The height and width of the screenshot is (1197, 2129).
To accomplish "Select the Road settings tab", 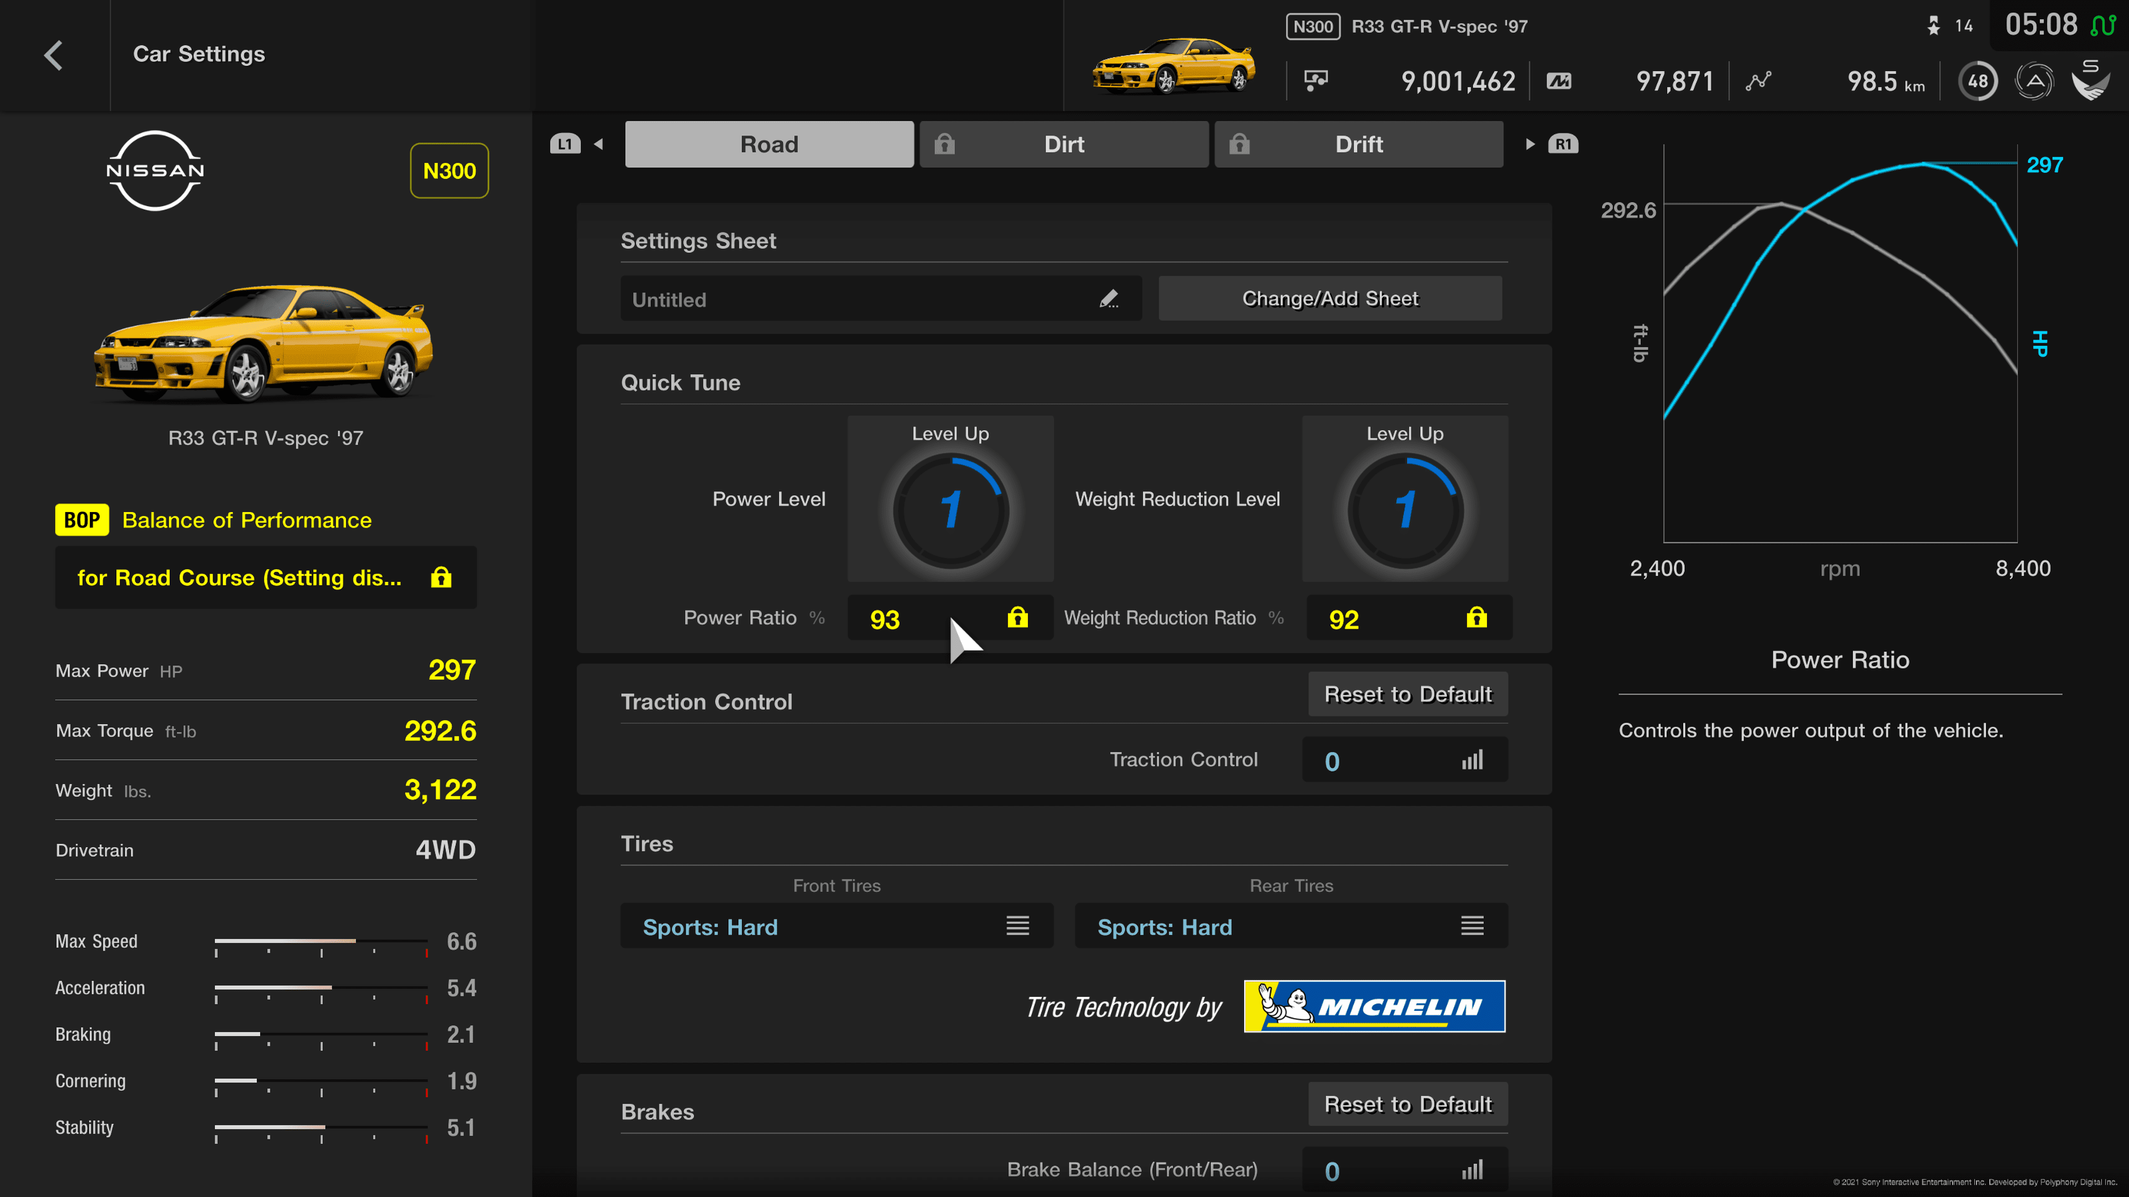I will (x=770, y=144).
